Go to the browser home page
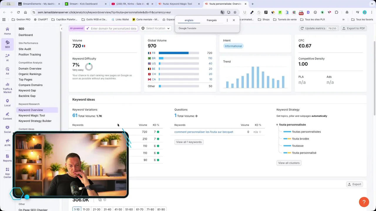The width and height of the screenshot is (376, 211). click(25, 12)
